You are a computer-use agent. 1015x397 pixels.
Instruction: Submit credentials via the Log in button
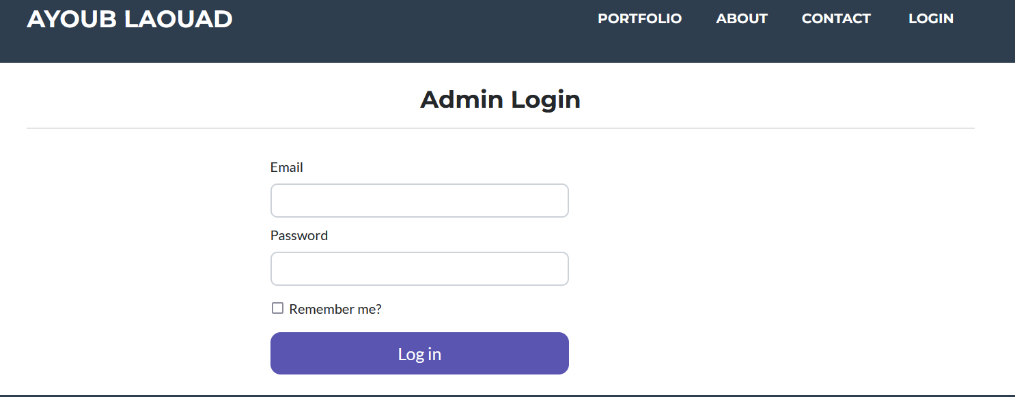[419, 353]
